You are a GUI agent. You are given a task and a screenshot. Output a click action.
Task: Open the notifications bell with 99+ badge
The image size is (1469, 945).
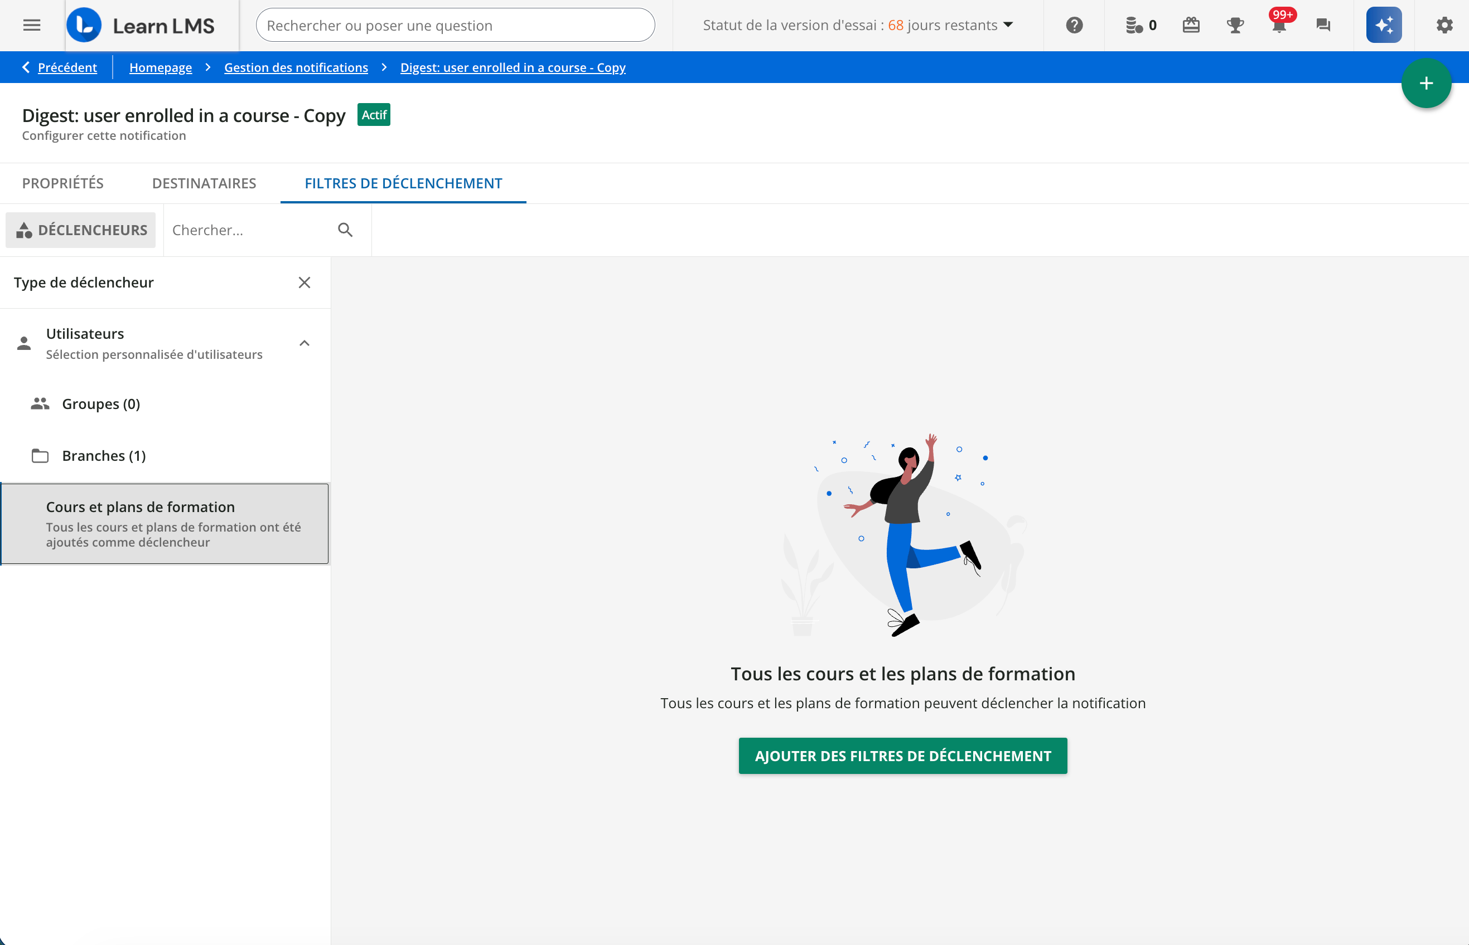pos(1279,25)
